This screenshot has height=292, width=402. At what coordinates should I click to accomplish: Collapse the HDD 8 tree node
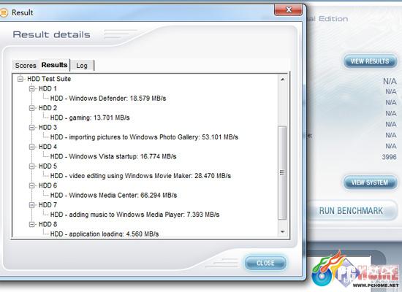(31, 224)
